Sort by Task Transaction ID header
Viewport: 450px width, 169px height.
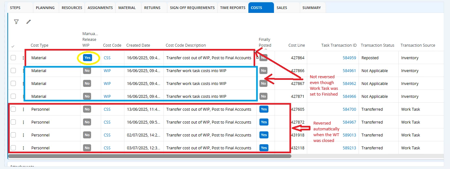(x=339, y=45)
